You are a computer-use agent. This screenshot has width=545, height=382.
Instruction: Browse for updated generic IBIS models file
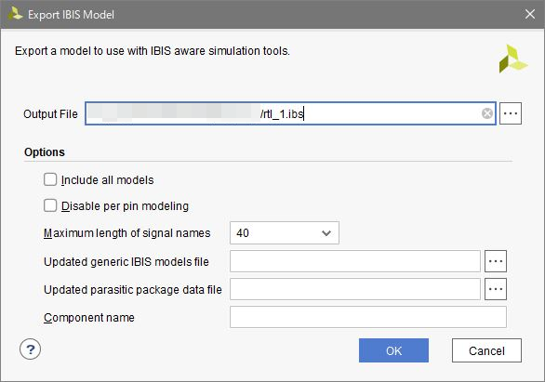click(496, 261)
